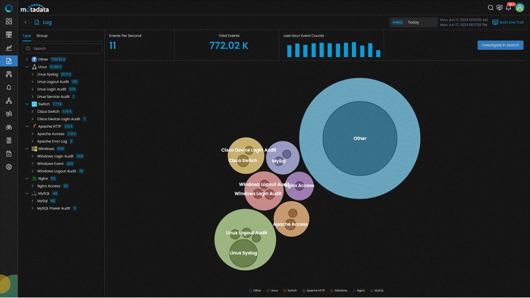This screenshot has width=530, height=298.
Task: Click the Other question mark icon
Action: [x=34, y=59]
